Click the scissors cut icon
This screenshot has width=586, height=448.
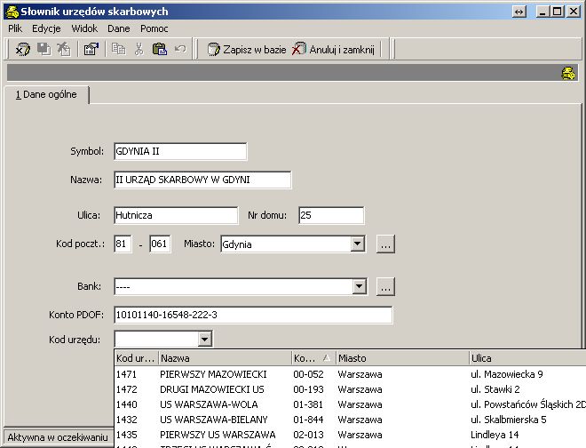coord(139,49)
